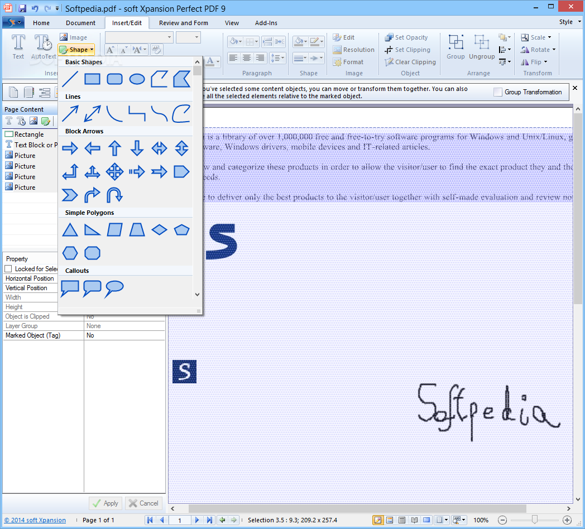Click the image Resolution button
The image size is (585, 529).
(x=354, y=50)
